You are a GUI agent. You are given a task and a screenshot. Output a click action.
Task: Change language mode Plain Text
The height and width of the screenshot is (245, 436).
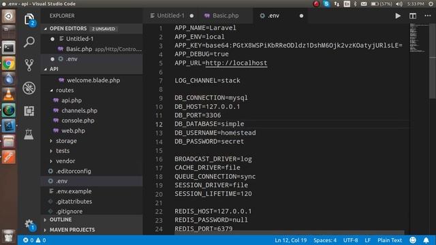[x=390, y=240]
